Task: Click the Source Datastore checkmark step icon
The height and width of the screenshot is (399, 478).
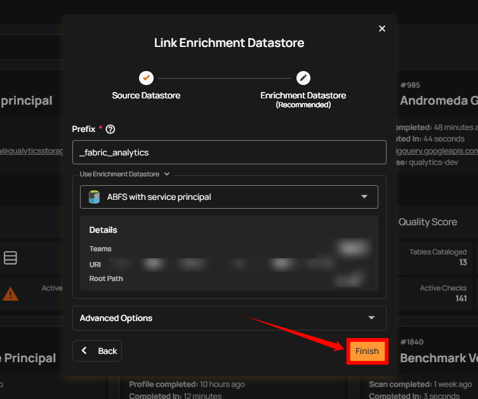Action: (146, 77)
